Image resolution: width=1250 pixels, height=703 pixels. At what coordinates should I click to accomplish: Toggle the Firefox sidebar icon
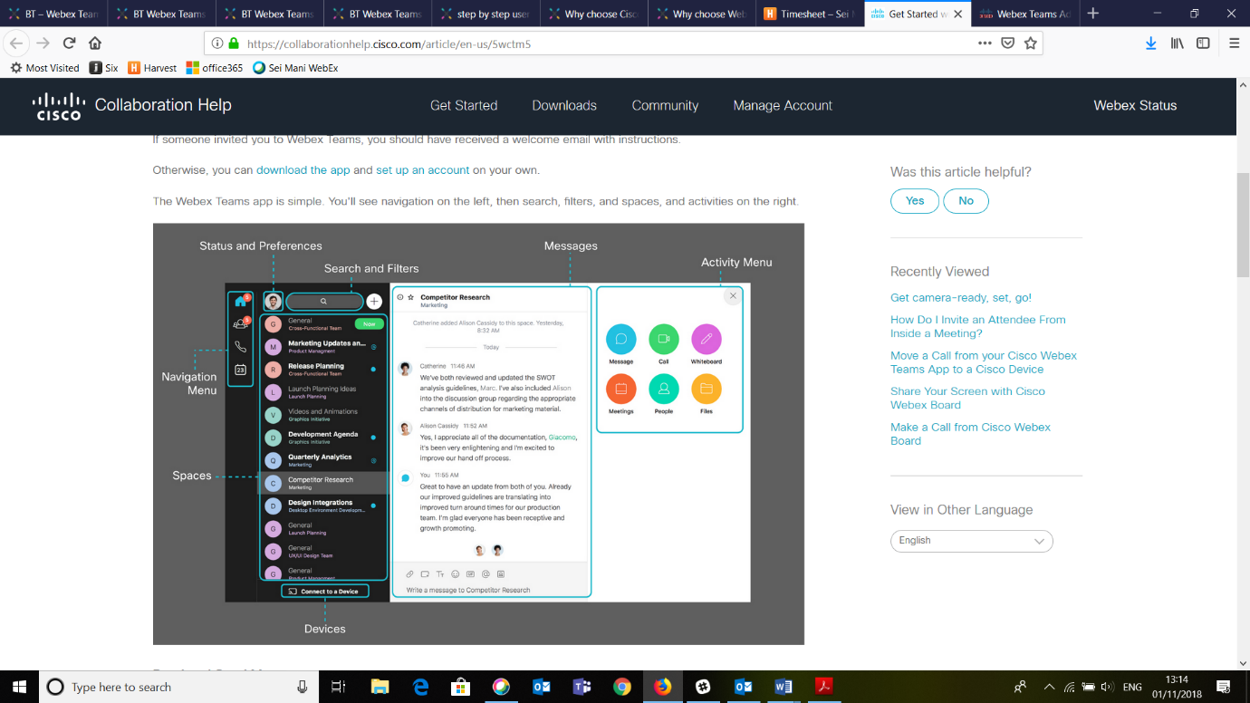(1203, 43)
